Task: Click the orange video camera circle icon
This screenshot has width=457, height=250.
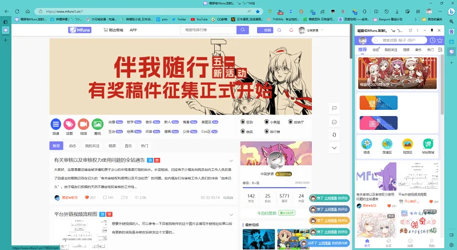Action: (83, 124)
